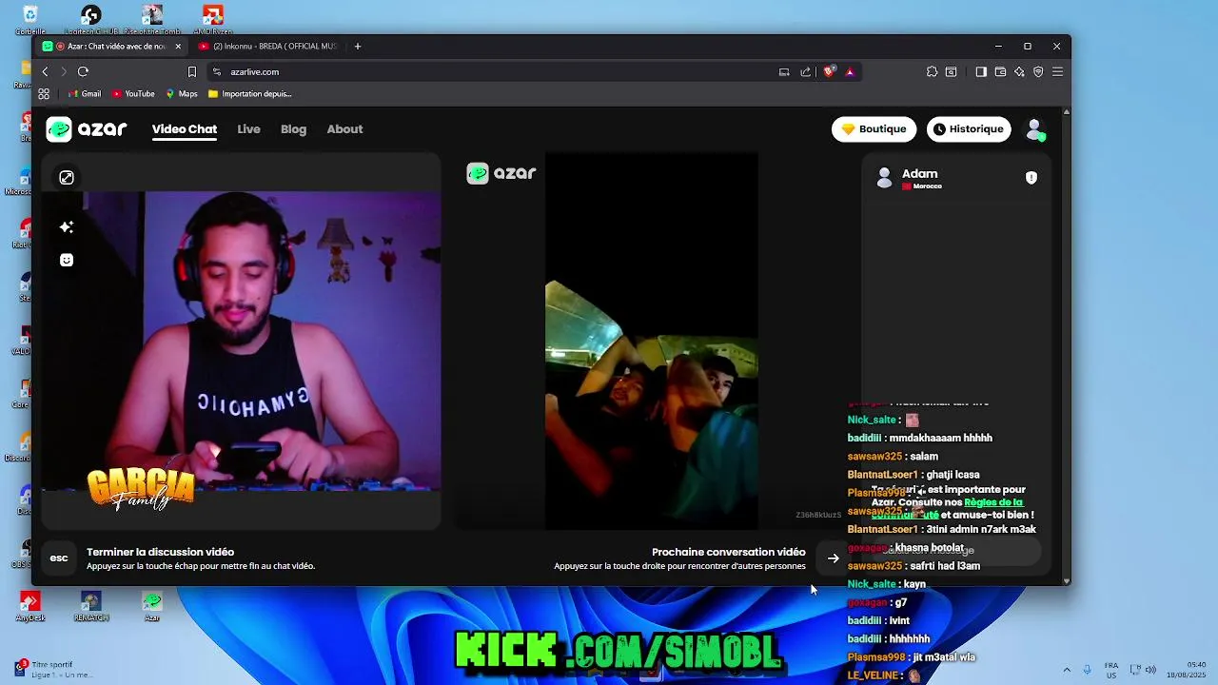The width and height of the screenshot is (1218, 685).
Task: Open the browser hamburger menu
Action: tap(1057, 71)
